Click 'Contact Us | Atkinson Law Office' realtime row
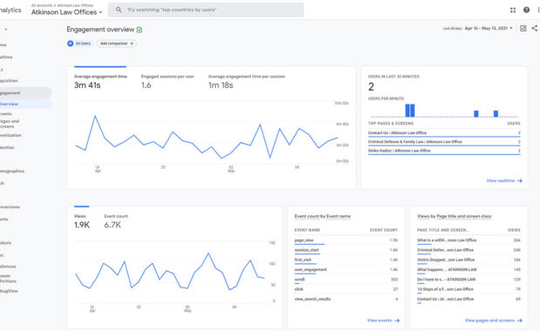540x331 pixels. coord(444,133)
